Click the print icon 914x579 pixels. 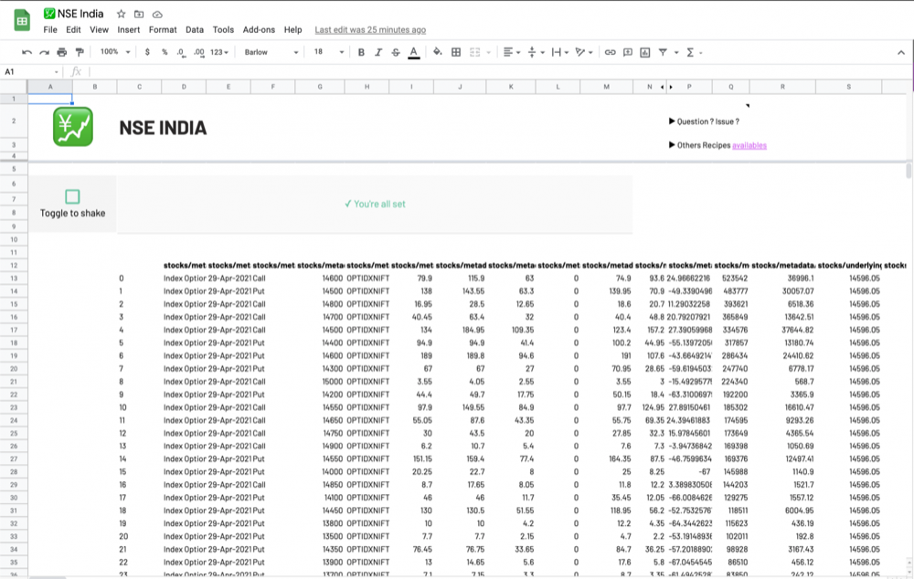62,52
